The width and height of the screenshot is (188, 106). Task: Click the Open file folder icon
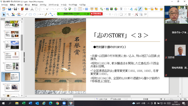(x=9, y=9)
